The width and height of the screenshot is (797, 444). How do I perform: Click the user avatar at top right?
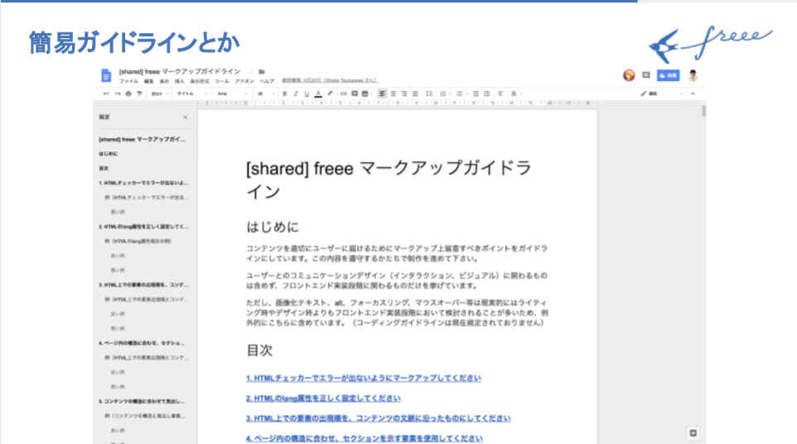point(693,75)
